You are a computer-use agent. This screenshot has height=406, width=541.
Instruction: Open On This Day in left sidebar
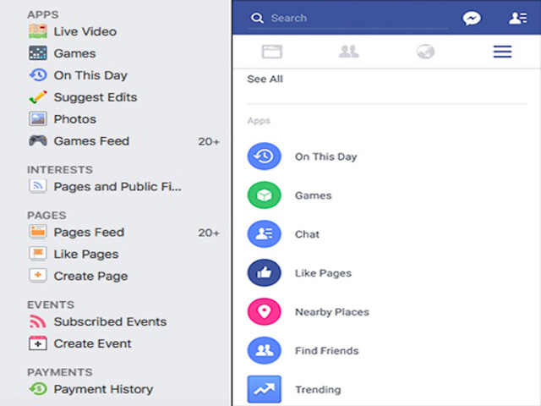pyautogui.click(x=90, y=75)
